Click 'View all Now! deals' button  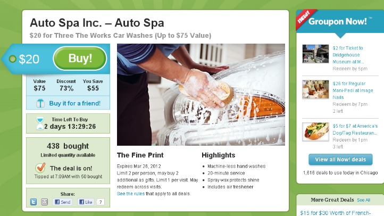pyautogui.click(x=340, y=160)
